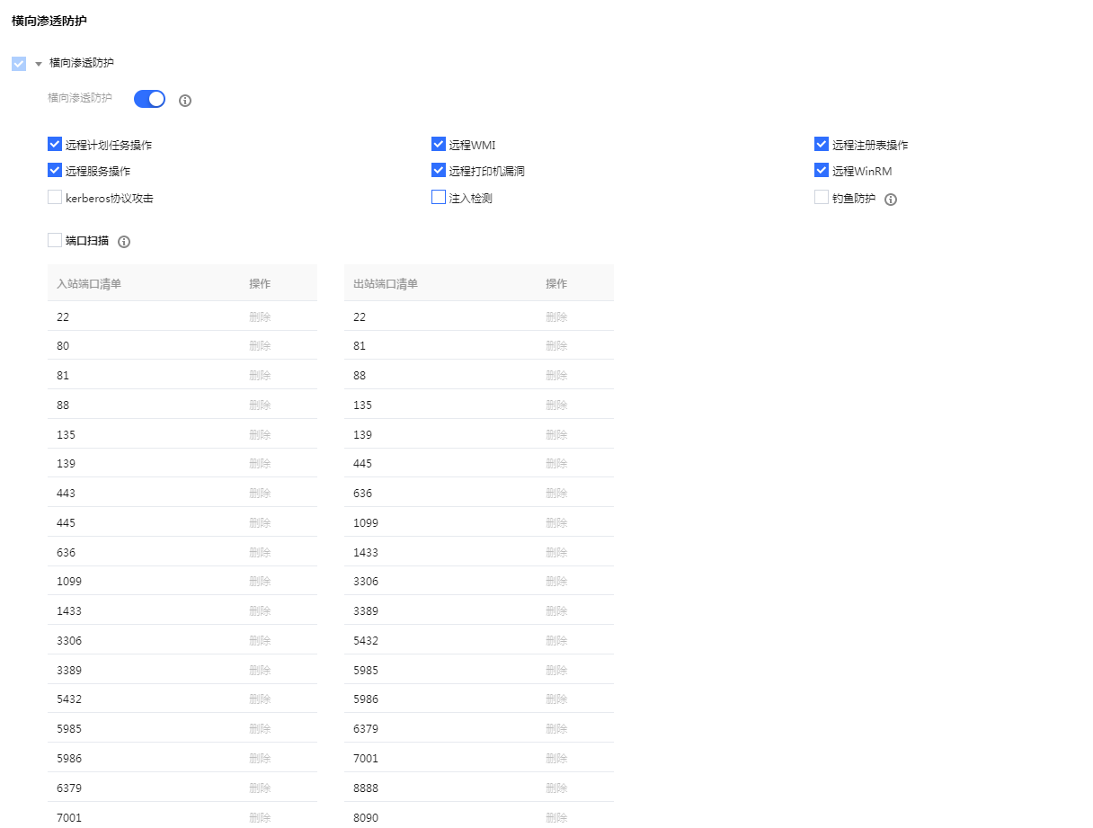This screenshot has width=1093, height=828.
Task: Enable 钓鱼防护 checkbox
Action: (822, 197)
